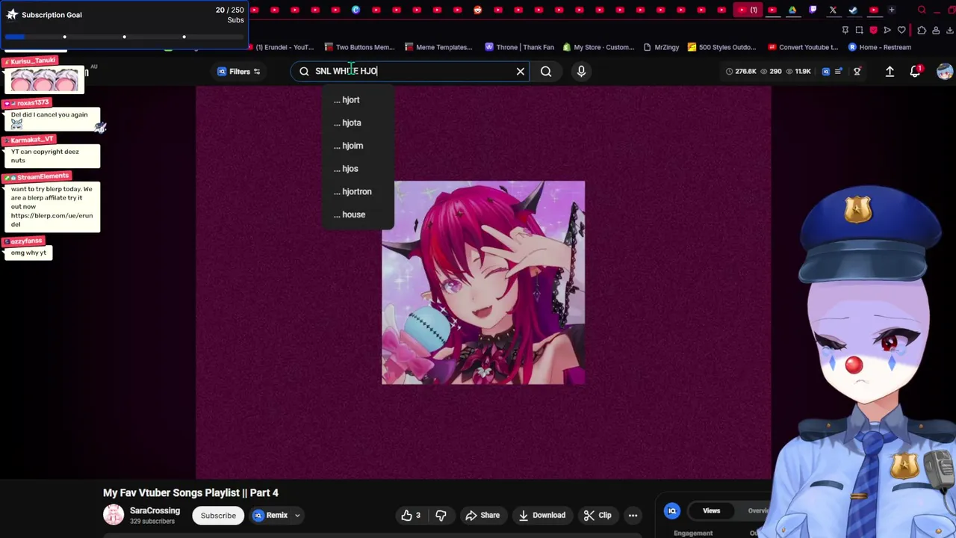Viewport: 956px width, 538px height.
Task: Open the Two Buttons Meme bookmark
Action: coord(359,47)
